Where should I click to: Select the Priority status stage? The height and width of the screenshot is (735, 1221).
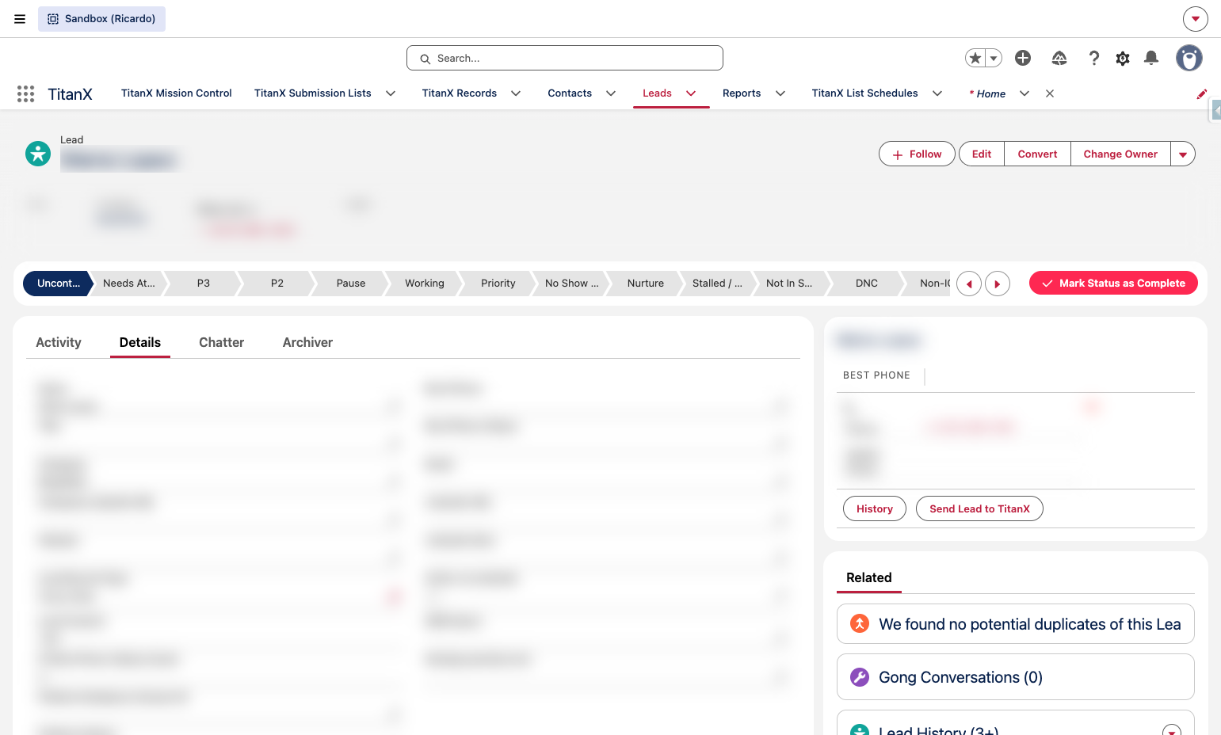pos(498,284)
